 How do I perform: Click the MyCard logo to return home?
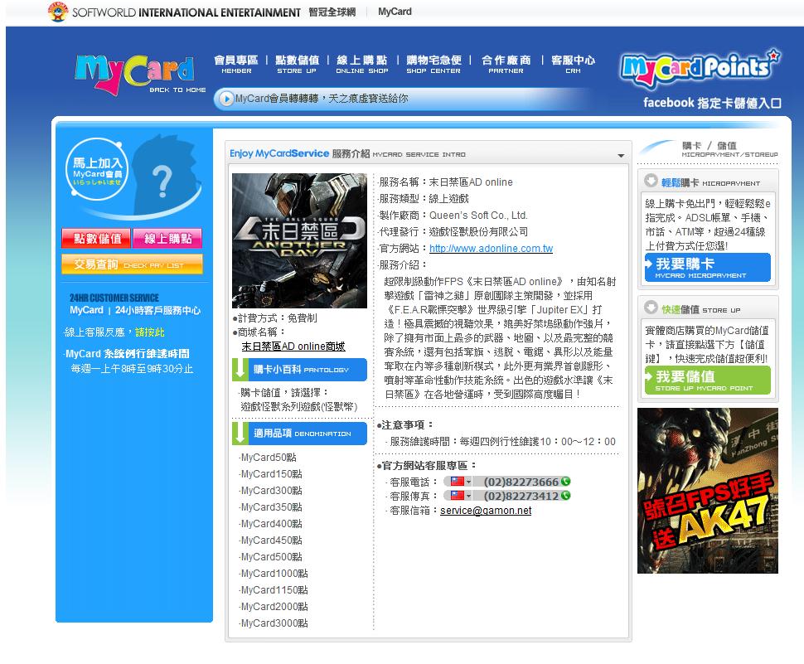pyautogui.click(x=135, y=69)
